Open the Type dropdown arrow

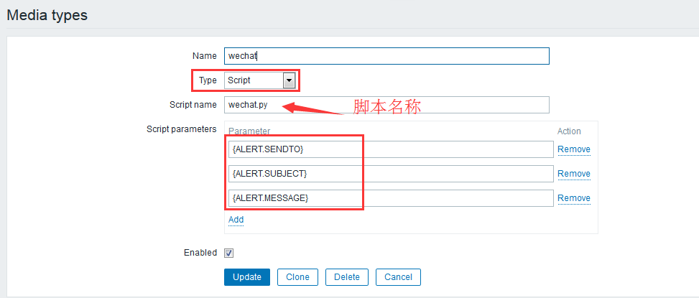[x=289, y=80]
